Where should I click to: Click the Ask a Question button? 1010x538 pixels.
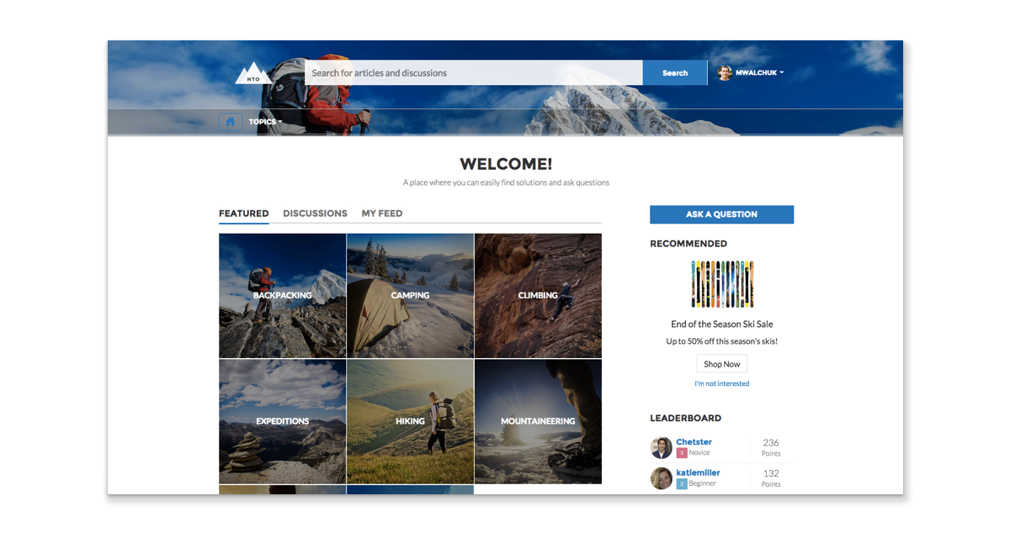721,214
